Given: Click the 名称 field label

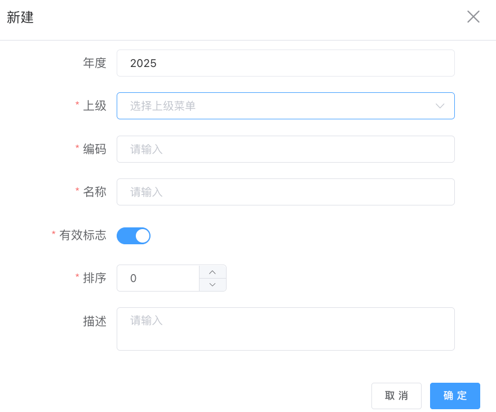Looking at the screenshot, I should click(x=95, y=192).
